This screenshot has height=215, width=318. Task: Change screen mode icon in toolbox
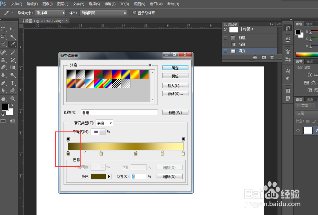point(13,121)
